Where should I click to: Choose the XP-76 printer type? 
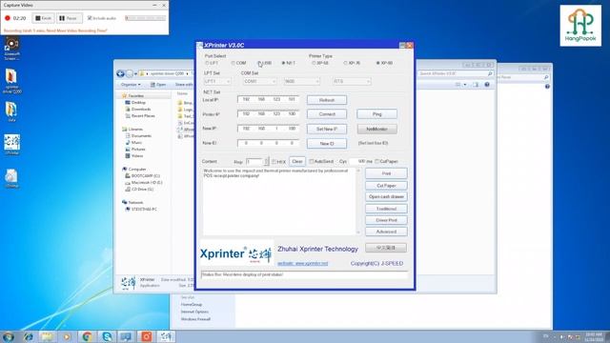coord(345,63)
